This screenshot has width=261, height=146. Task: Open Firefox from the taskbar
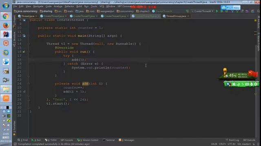click(6, 26)
